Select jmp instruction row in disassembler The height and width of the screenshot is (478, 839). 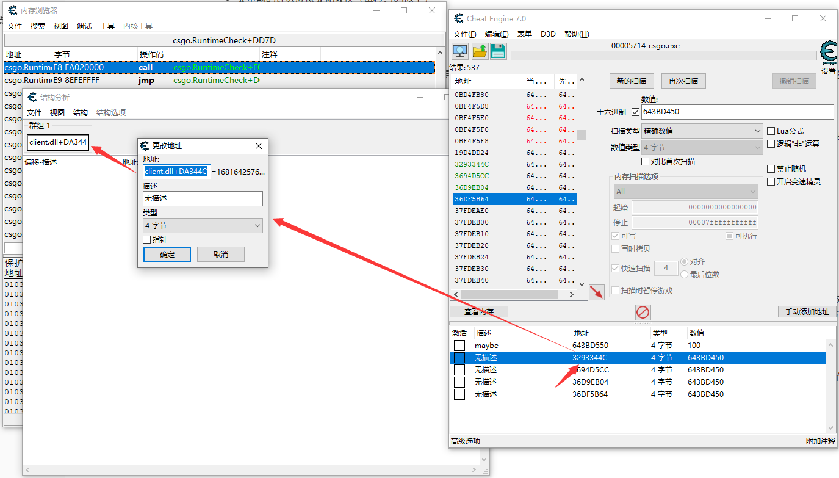220,80
